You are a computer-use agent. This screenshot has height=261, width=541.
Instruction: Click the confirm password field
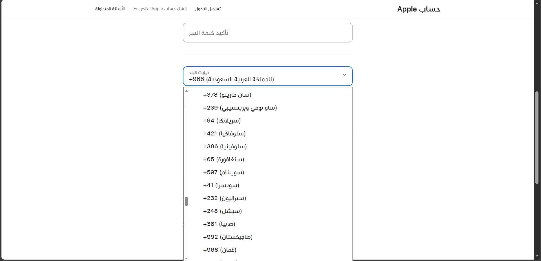click(268, 33)
